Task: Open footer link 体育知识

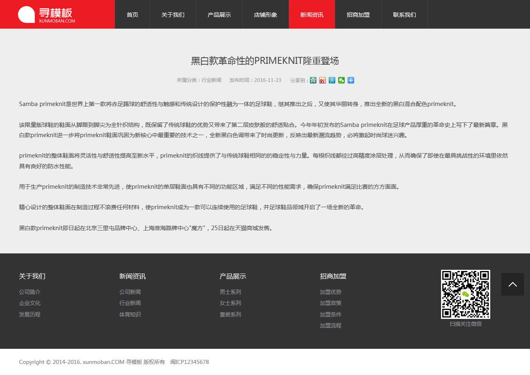Action: pyautogui.click(x=130, y=314)
